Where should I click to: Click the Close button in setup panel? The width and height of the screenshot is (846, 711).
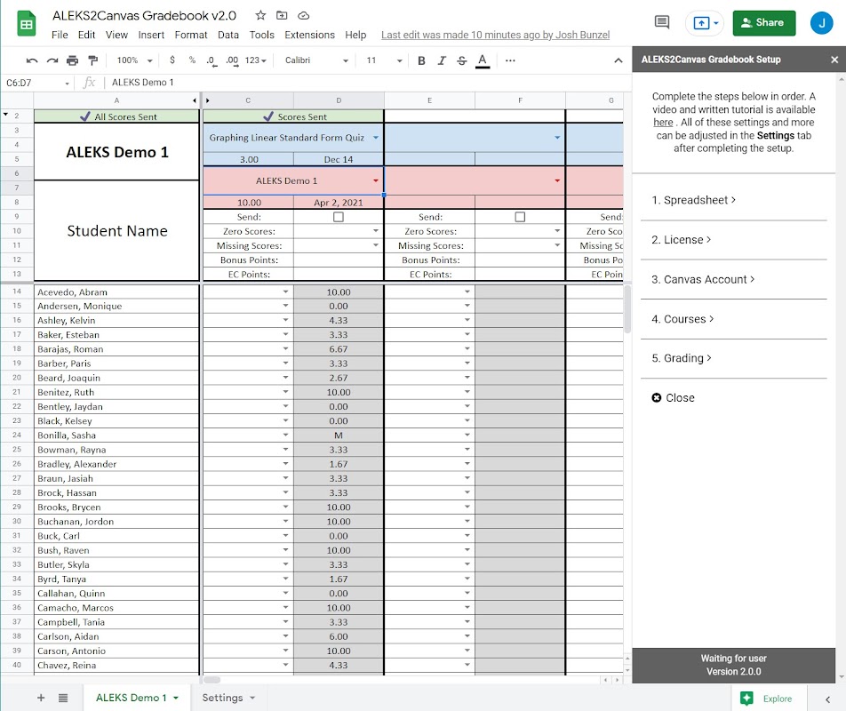673,398
